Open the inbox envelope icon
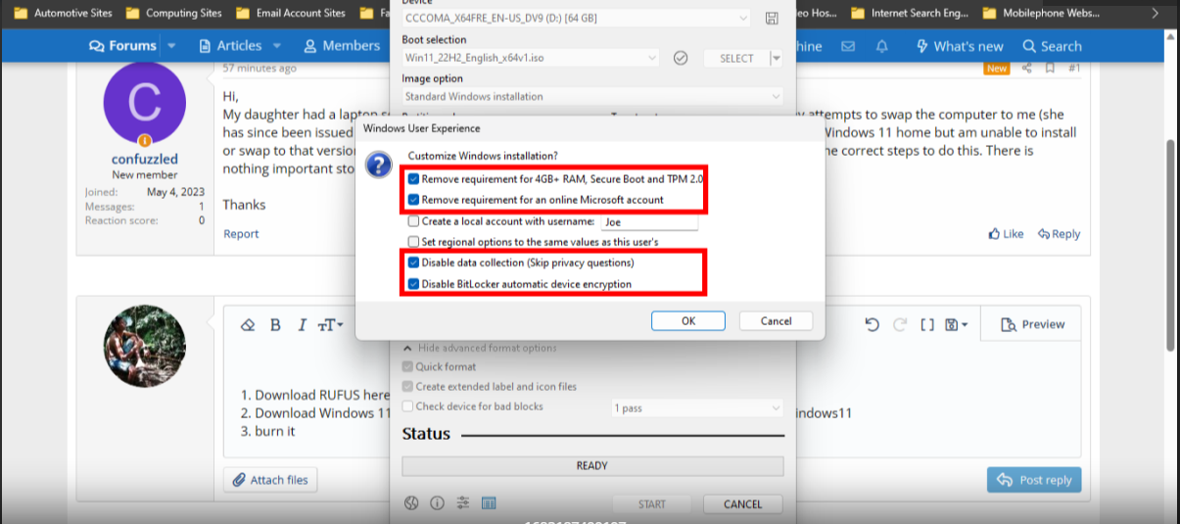Screen dimensions: 1180x524 848,46
